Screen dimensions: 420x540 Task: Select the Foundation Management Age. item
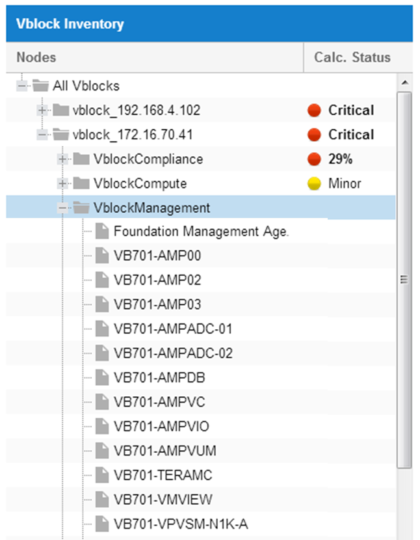click(x=202, y=231)
